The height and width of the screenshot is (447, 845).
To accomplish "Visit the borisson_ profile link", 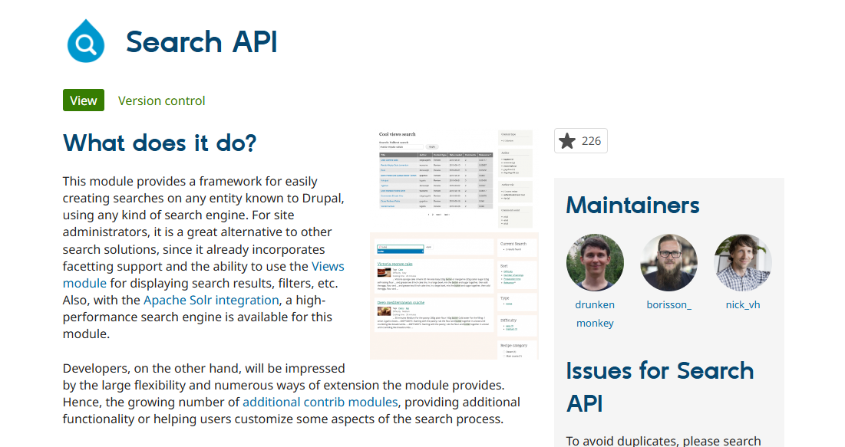I will coord(668,305).
